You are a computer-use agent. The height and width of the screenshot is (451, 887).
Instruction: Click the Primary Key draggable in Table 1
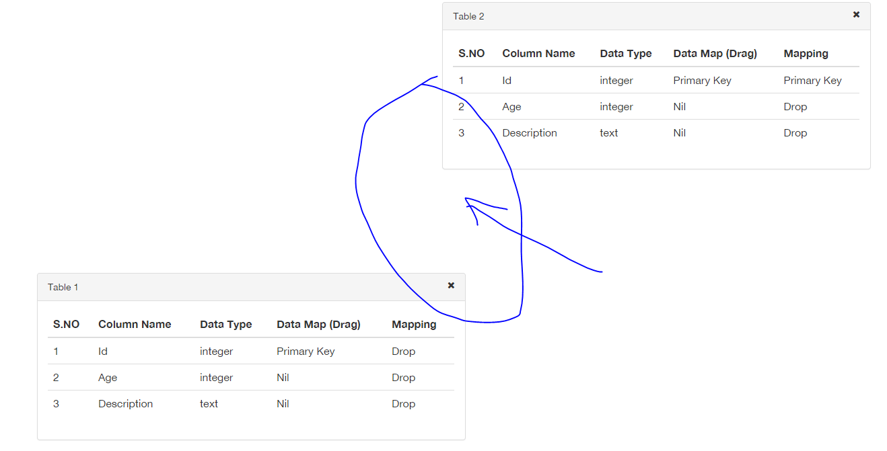point(306,351)
